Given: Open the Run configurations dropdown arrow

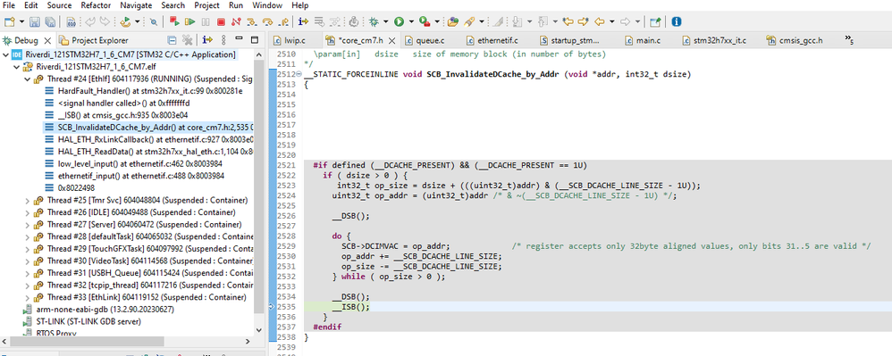Looking at the screenshot, I should click(411, 21).
